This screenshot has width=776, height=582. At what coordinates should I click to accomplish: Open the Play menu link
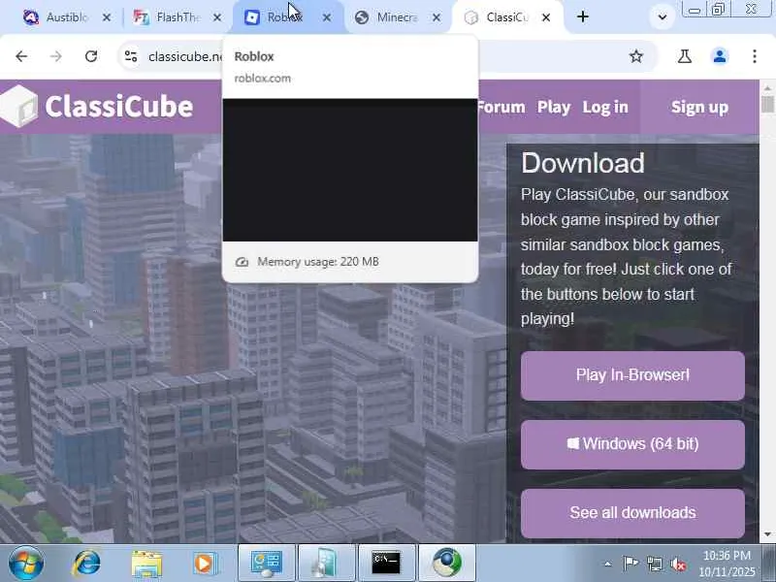pos(554,107)
